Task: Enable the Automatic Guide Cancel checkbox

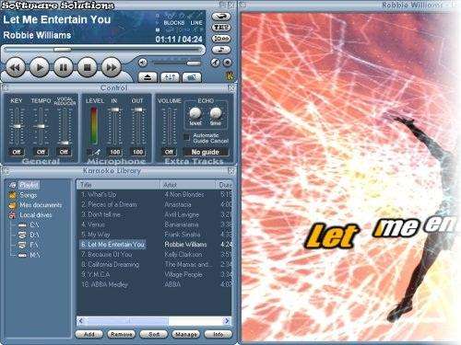Action: pyautogui.click(x=186, y=137)
